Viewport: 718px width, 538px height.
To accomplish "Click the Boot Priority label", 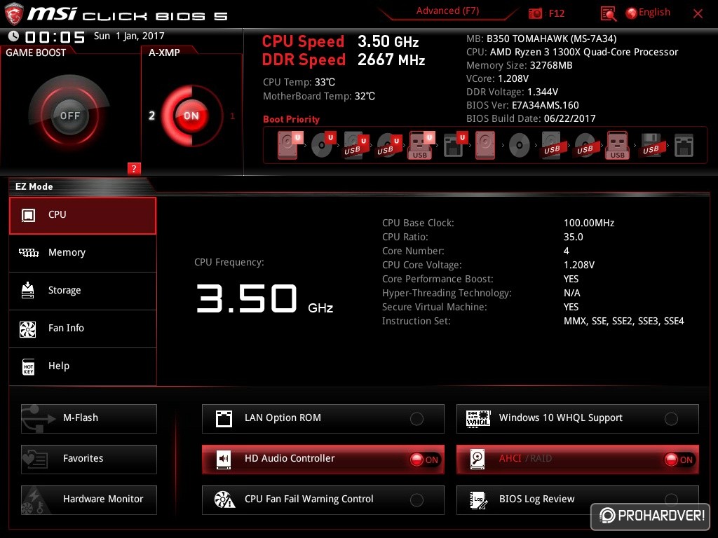I will pos(291,119).
